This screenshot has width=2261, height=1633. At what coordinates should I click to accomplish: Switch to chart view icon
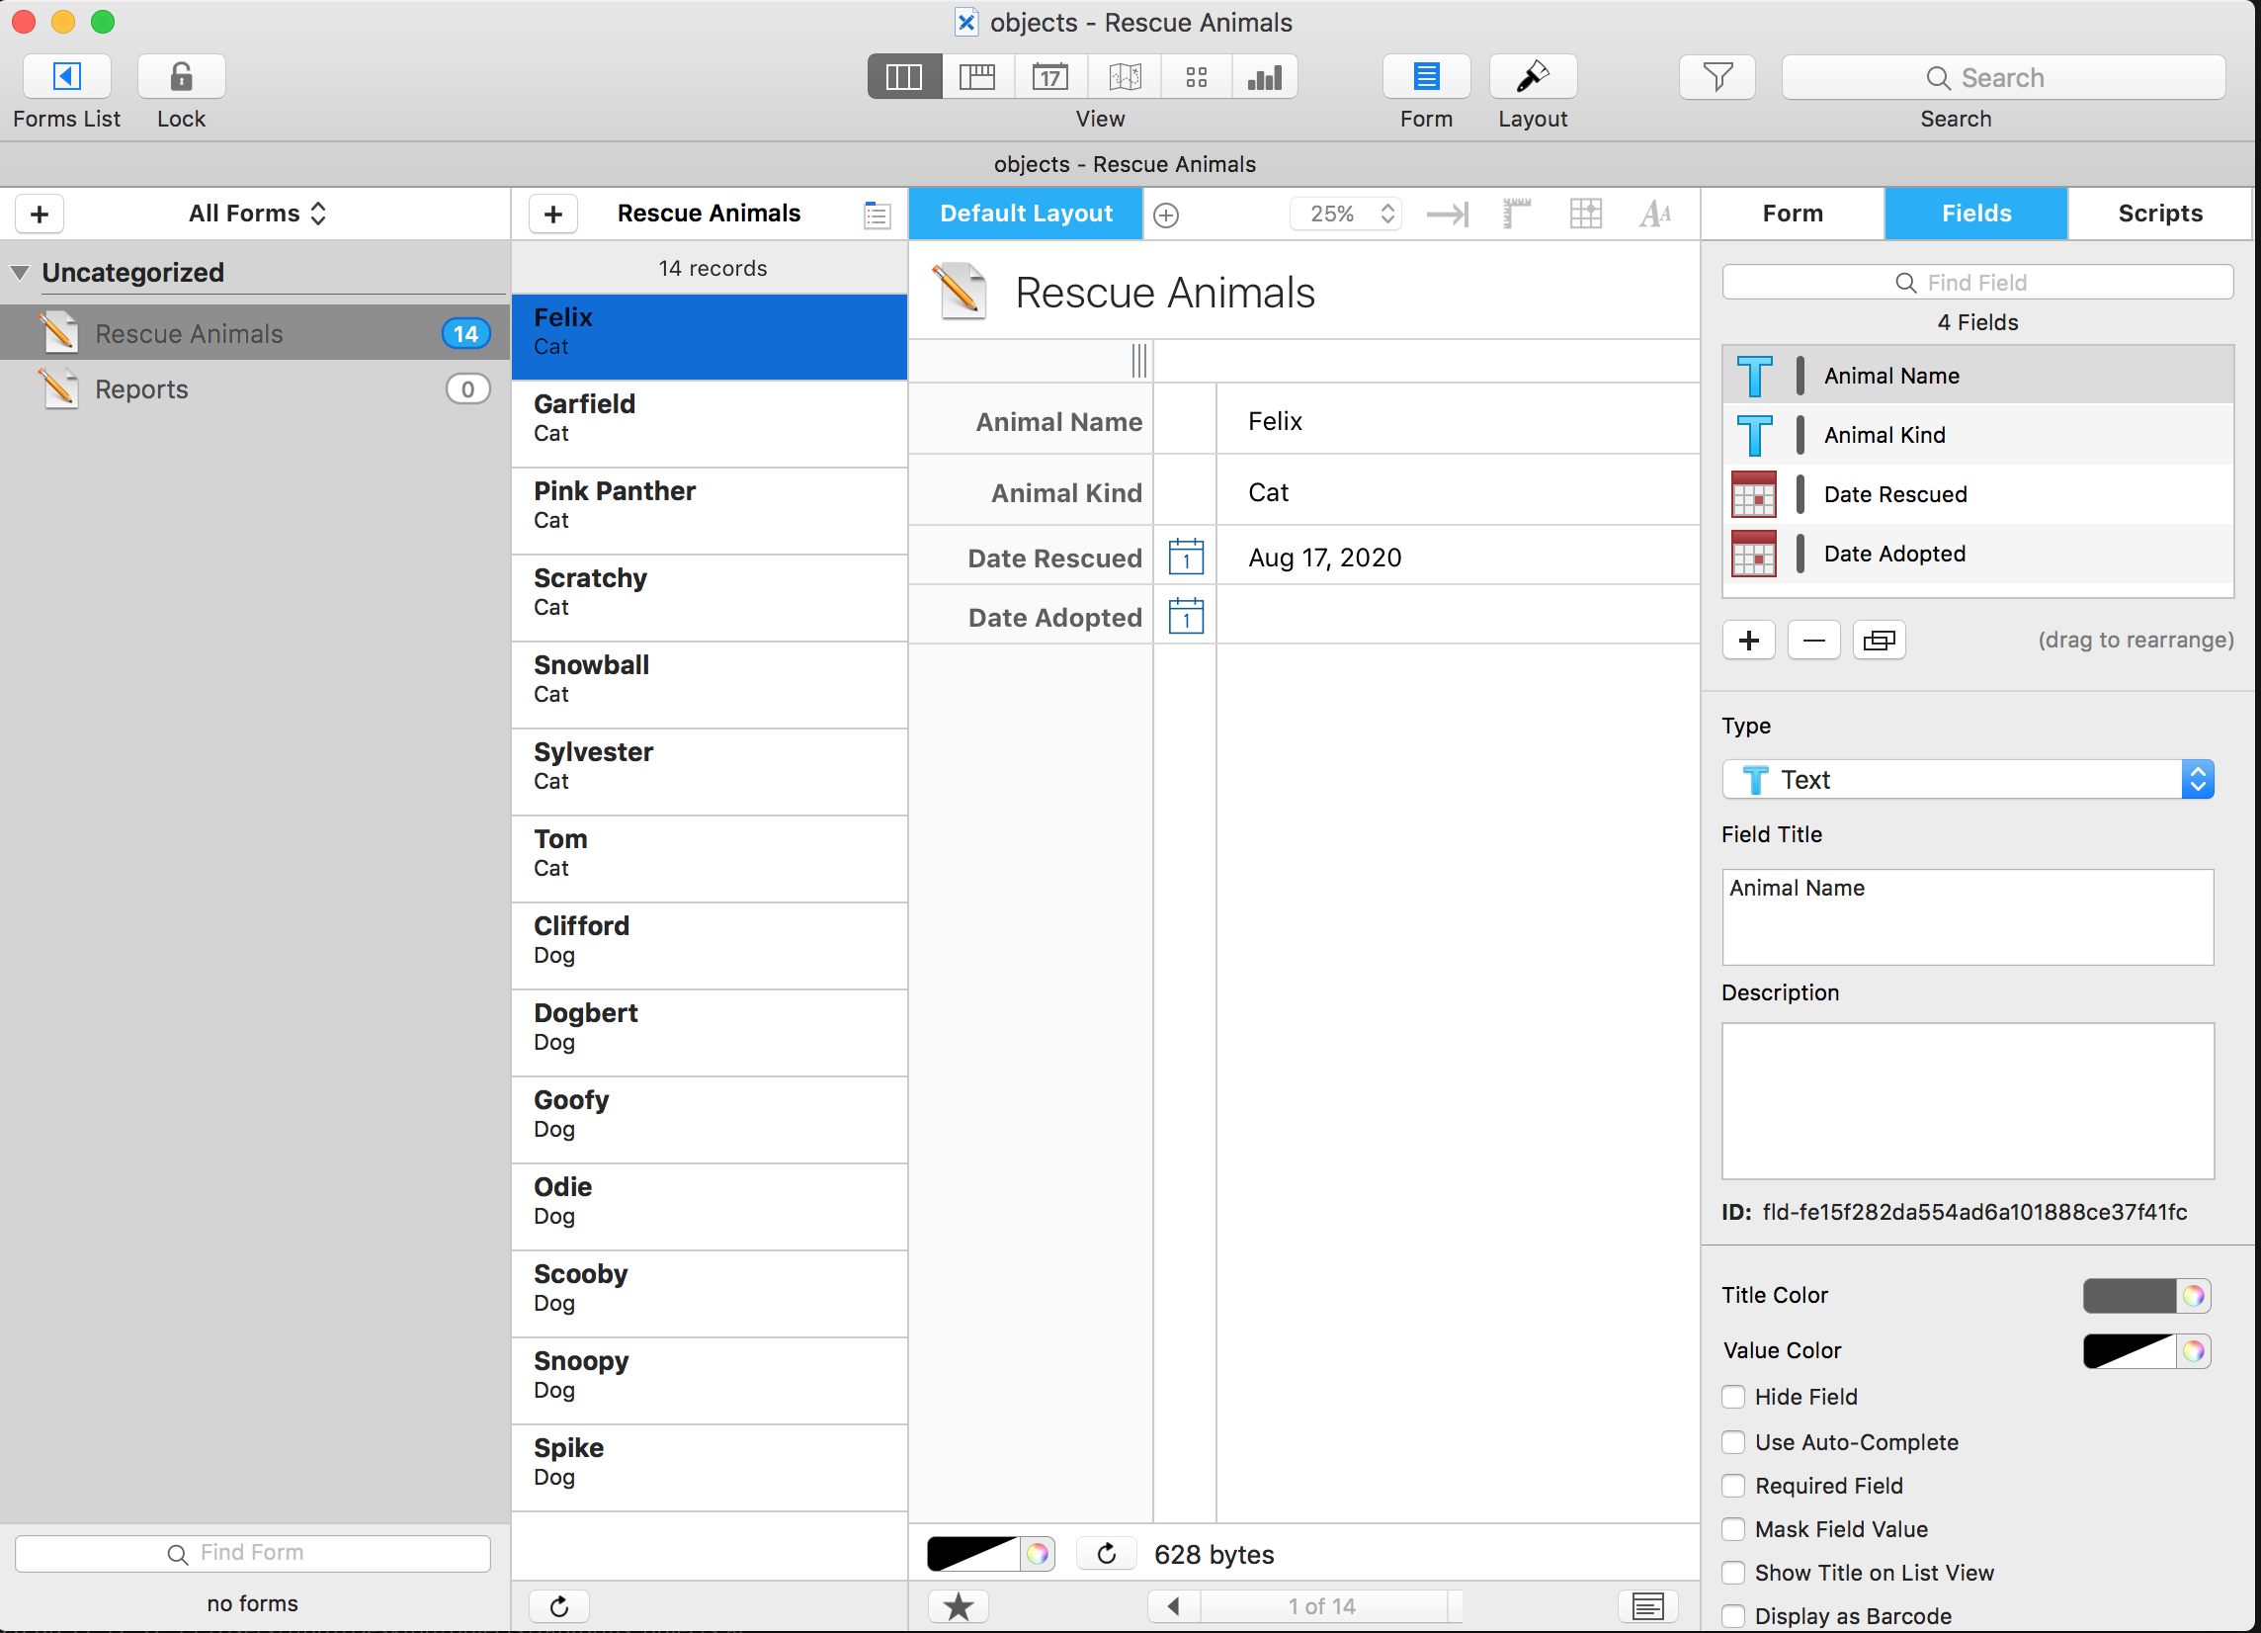(1264, 77)
